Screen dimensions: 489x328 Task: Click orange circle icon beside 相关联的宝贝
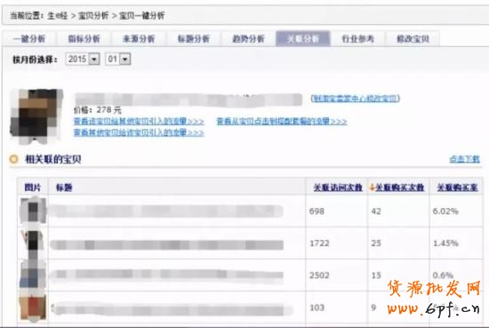pyautogui.click(x=13, y=159)
